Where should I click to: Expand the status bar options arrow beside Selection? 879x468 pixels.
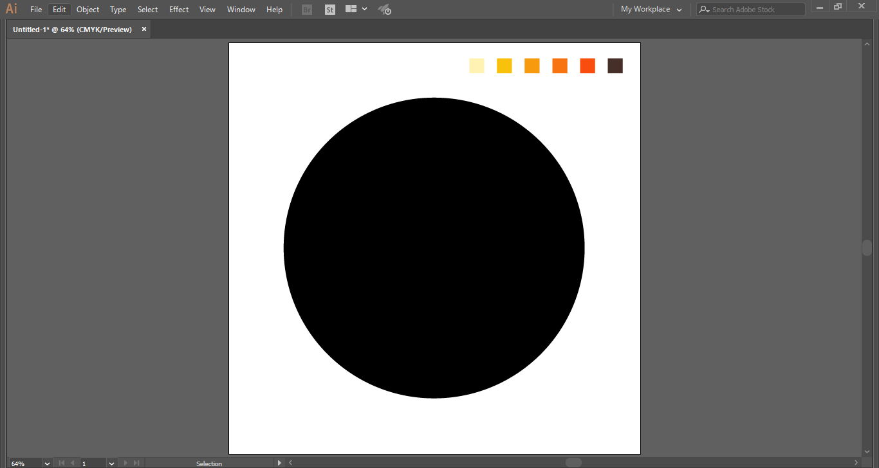point(279,463)
